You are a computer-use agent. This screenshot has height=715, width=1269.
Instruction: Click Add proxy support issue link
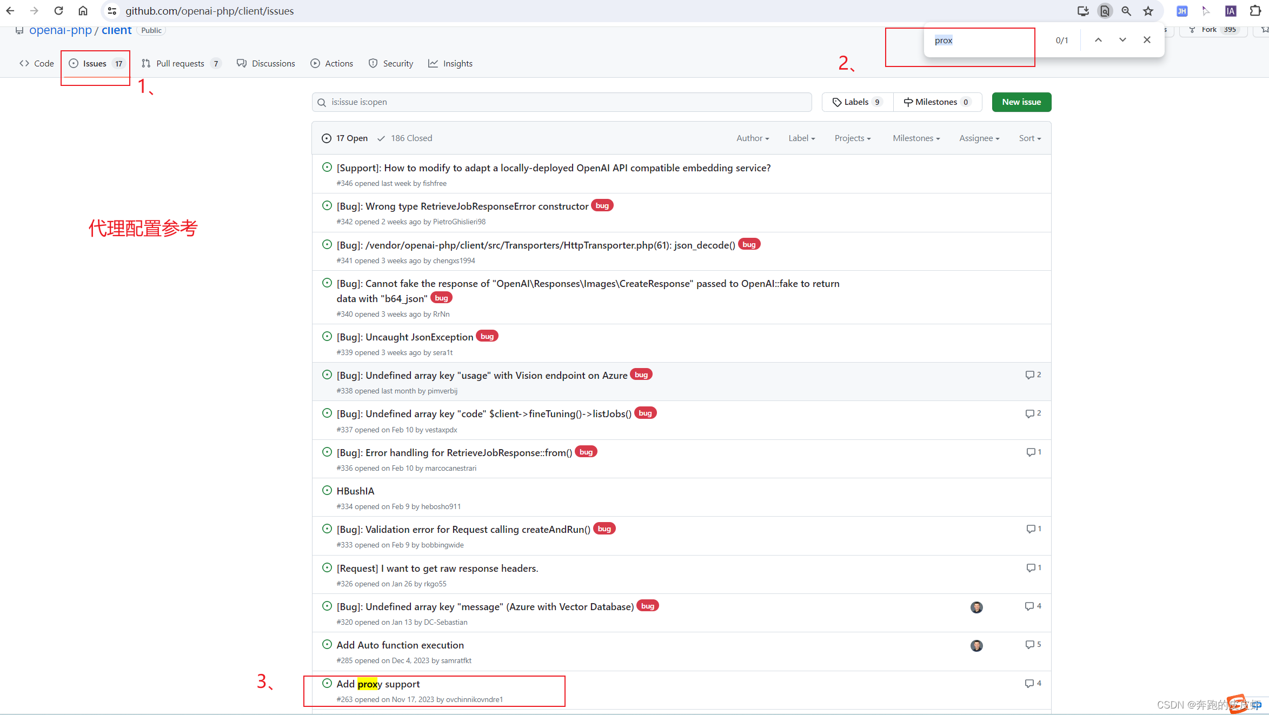[x=379, y=684]
